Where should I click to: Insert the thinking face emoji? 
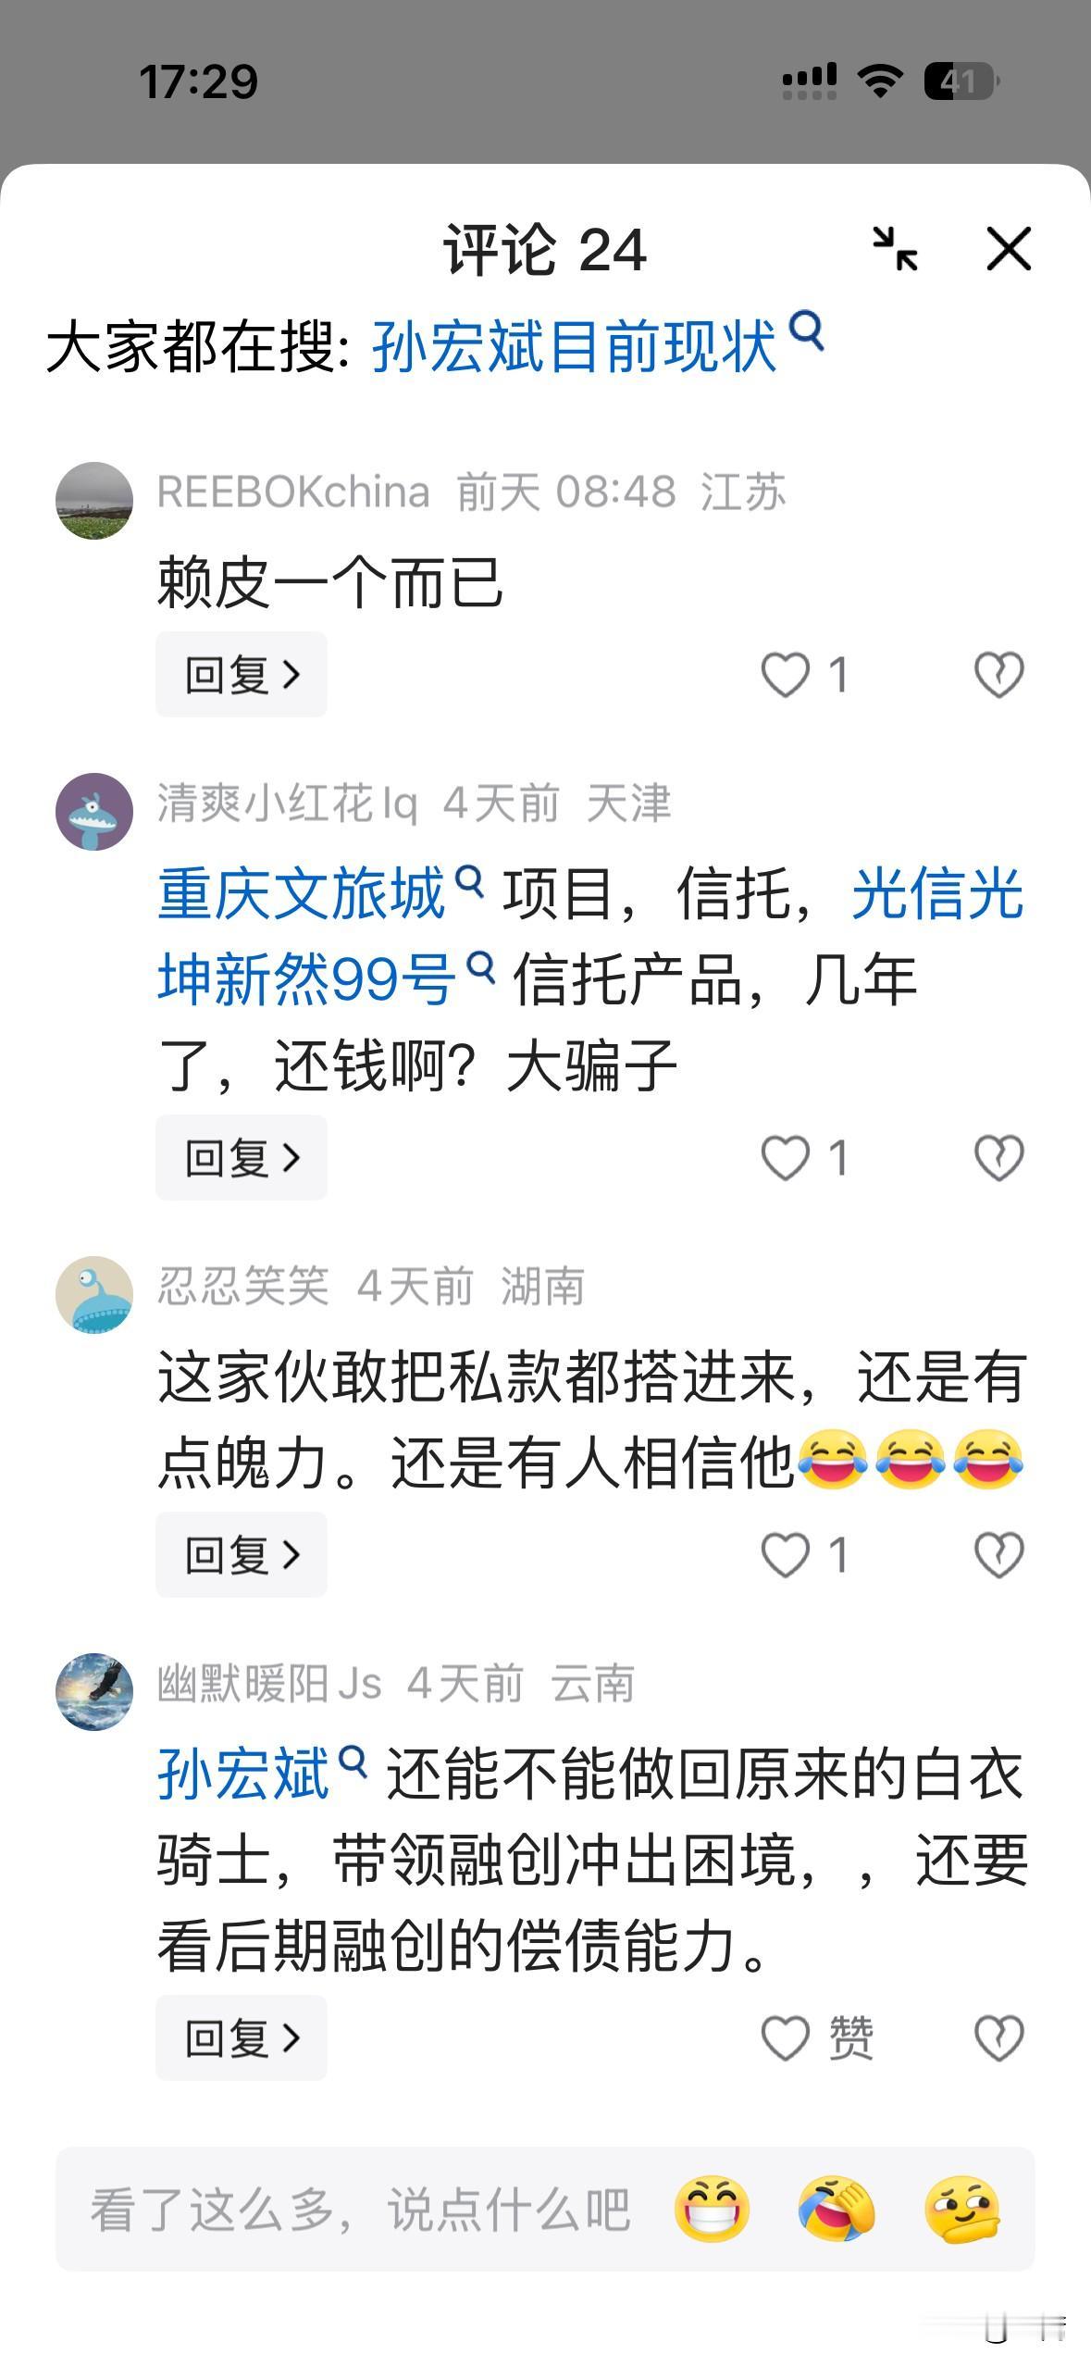[x=961, y=2209]
